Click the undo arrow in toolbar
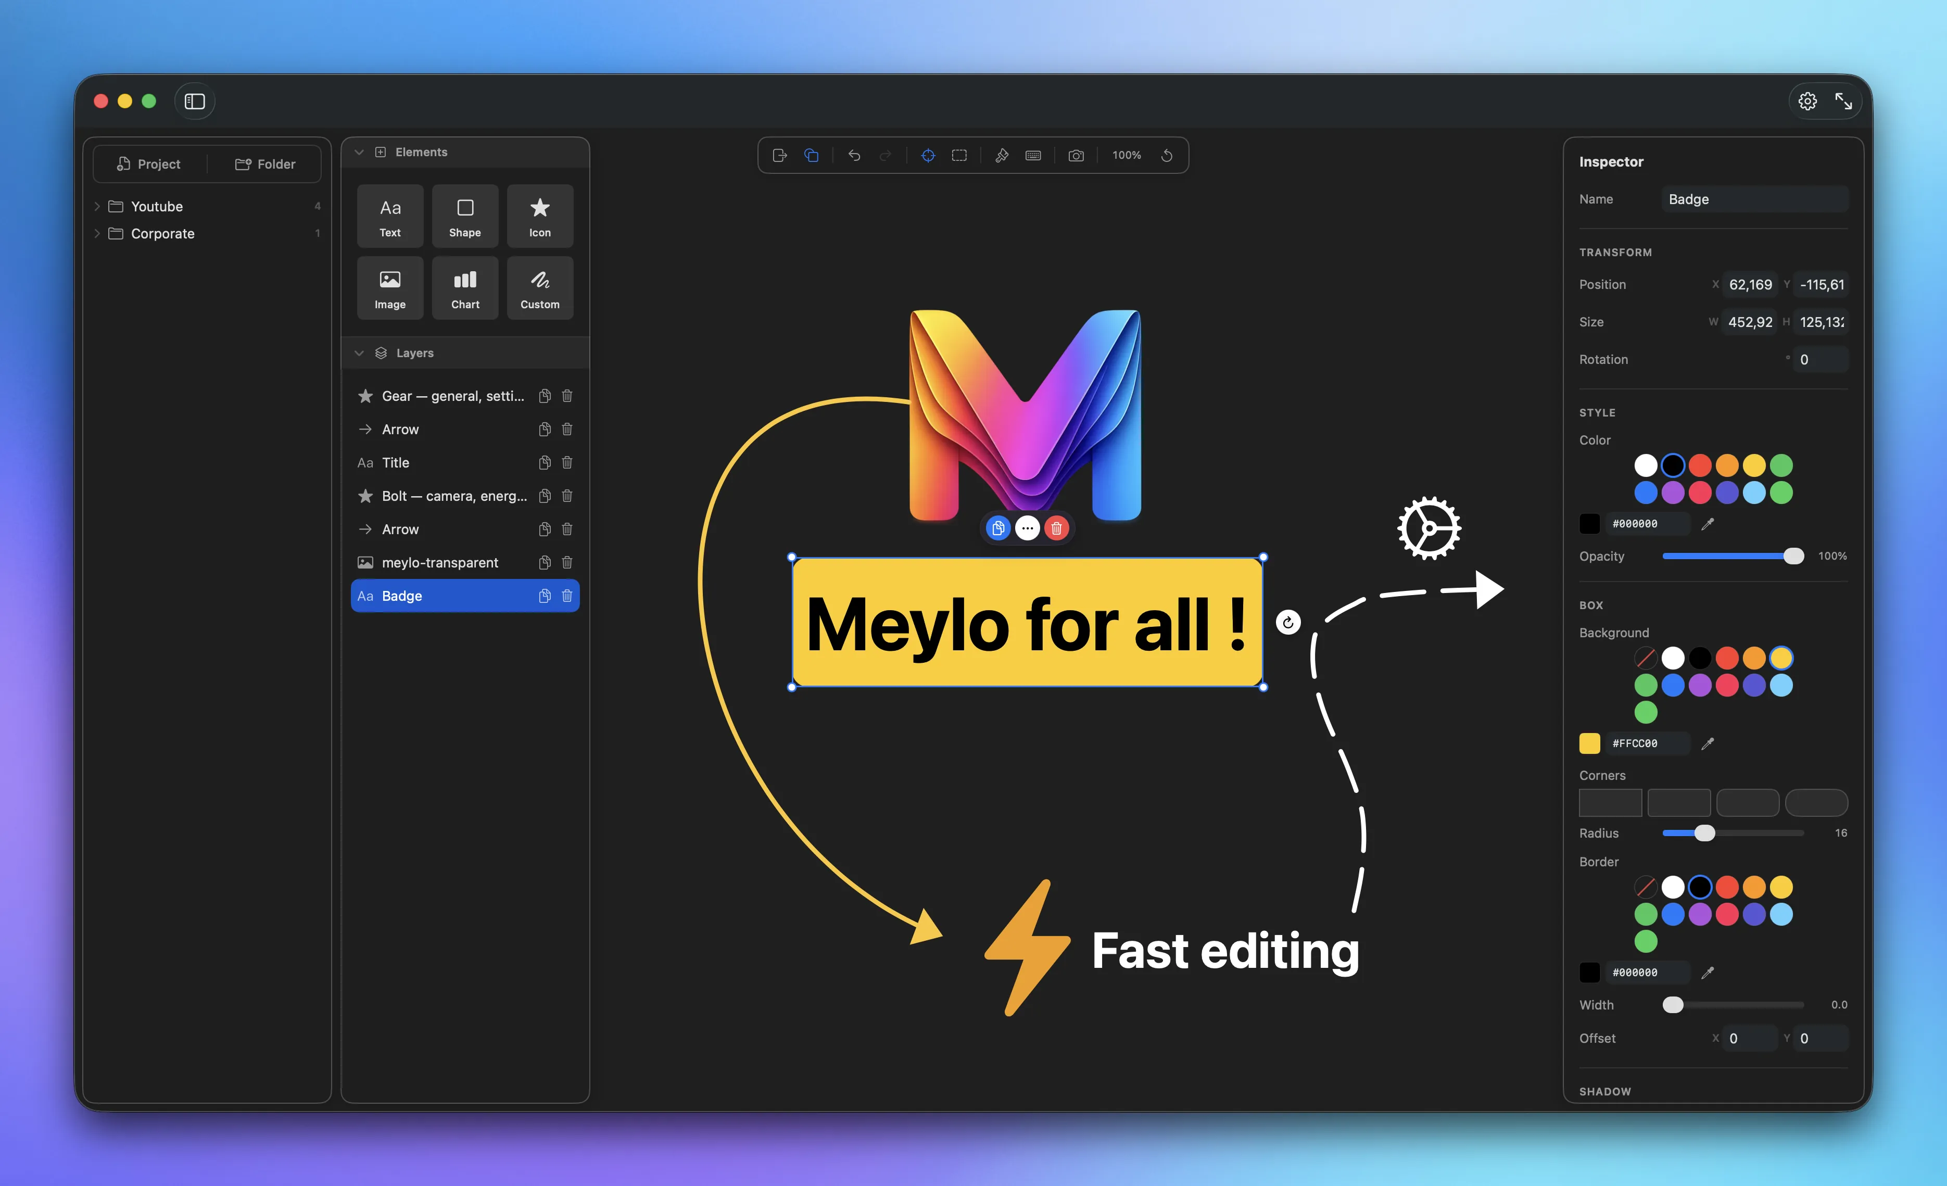 pyautogui.click(x=854, y=155)
